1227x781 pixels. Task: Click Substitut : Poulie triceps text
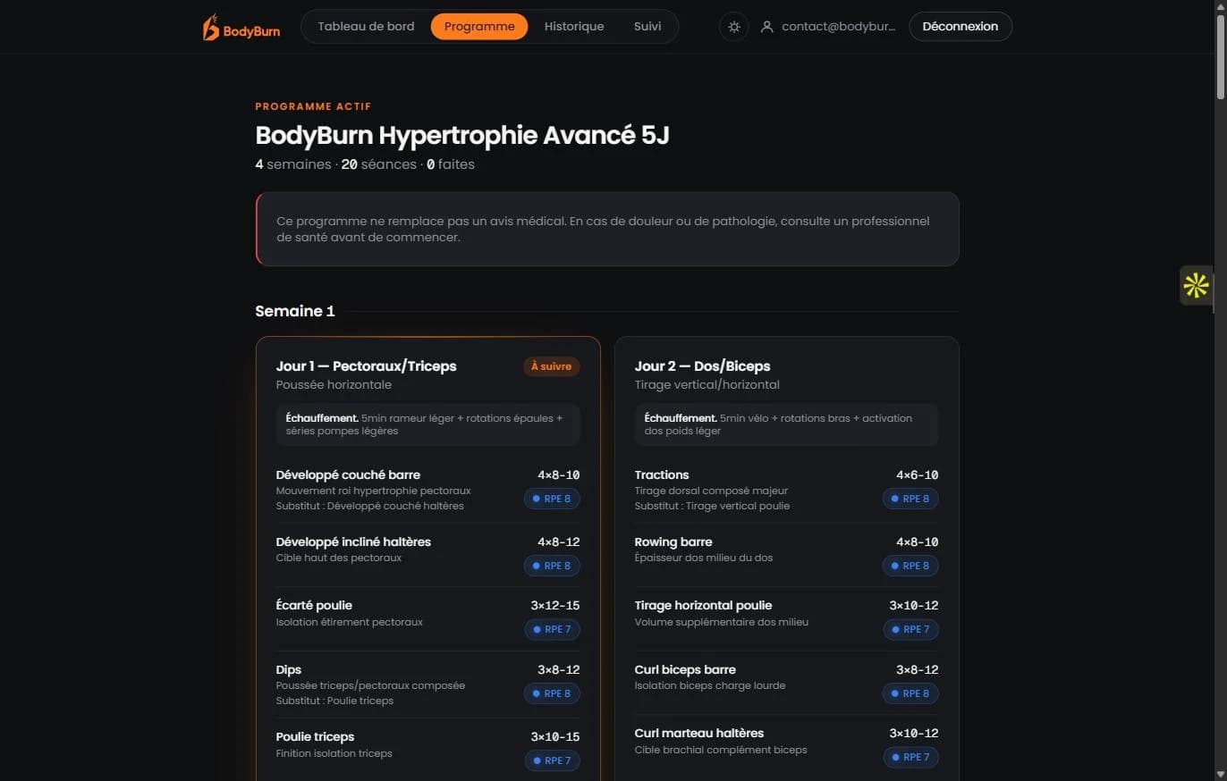tap(334, 701)
